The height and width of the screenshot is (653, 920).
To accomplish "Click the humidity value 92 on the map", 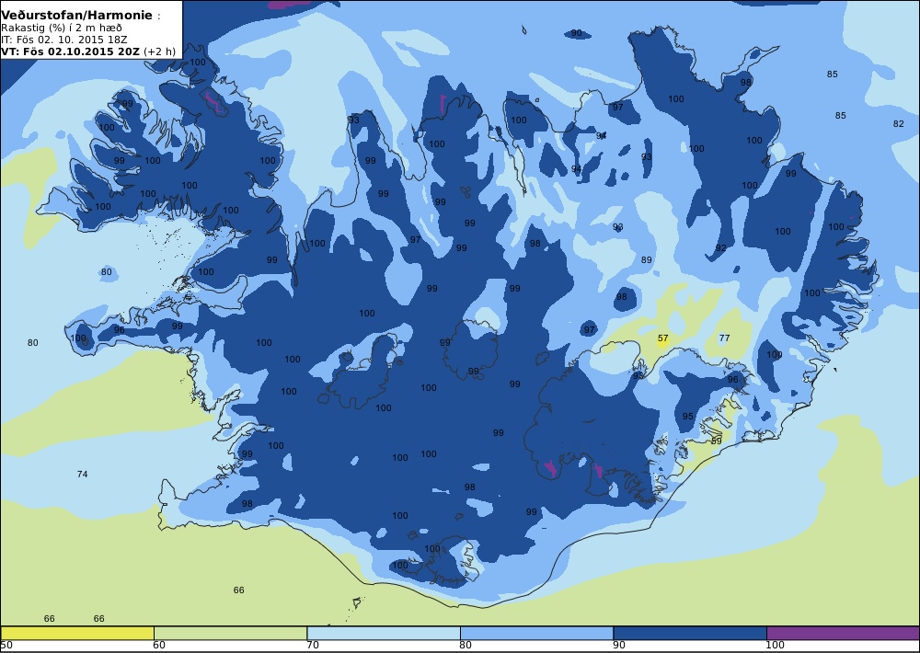I will point(721,248).
